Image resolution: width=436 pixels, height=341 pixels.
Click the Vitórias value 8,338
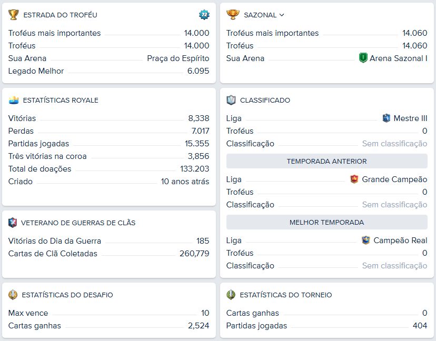199,118
